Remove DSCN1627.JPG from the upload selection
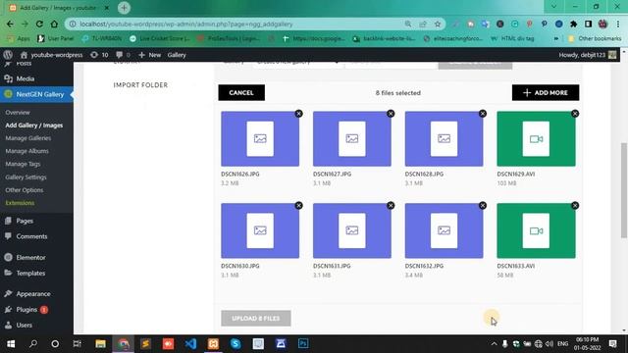 click(x=391, y=114)
